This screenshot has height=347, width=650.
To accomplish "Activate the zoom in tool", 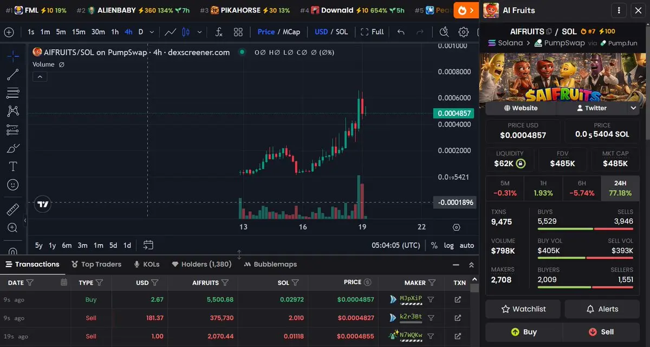I will [13, 227].
